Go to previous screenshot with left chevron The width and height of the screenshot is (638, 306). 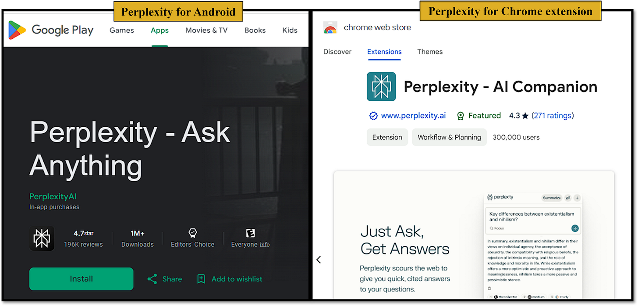[x=319, y=260]
